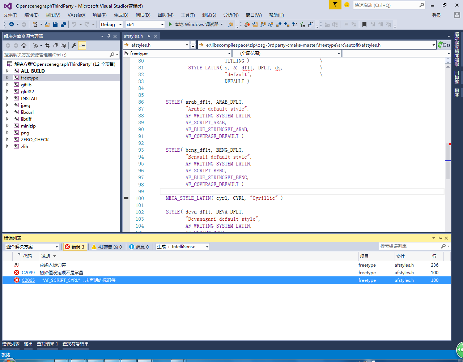Image resolution: width=463 pixels, height=362 pixels.
Task: Switch to Find Results 1 tab
Action: (47, 344)
